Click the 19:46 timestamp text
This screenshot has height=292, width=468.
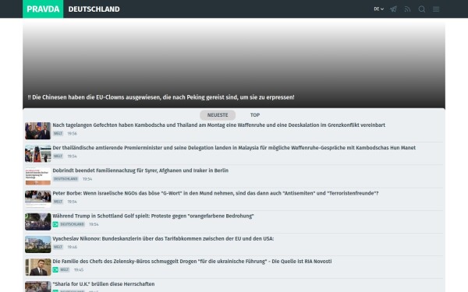[x=72, y=247]
